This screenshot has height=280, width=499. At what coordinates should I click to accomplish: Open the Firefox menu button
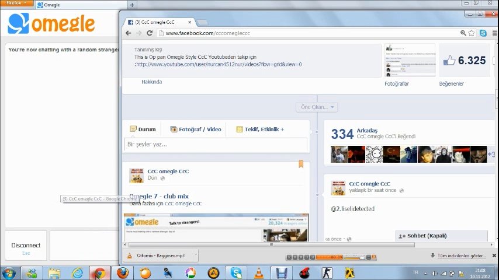(x=16, y=3)
